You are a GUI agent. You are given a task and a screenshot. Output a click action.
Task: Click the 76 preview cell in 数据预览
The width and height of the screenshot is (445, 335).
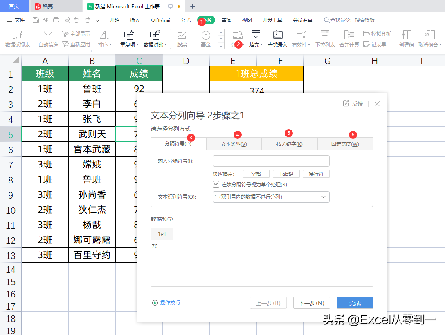pyautogui.click(x=162, y=246)
